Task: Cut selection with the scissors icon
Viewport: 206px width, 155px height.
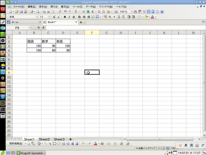Action: pyautogui.click(x=48, y=12)
